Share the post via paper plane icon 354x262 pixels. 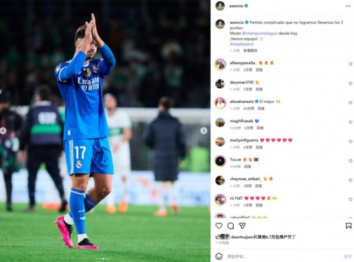242,225
